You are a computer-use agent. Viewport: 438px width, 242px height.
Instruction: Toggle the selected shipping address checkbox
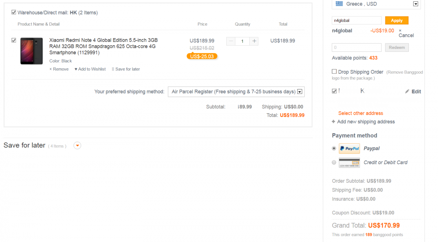click(334, 91)
